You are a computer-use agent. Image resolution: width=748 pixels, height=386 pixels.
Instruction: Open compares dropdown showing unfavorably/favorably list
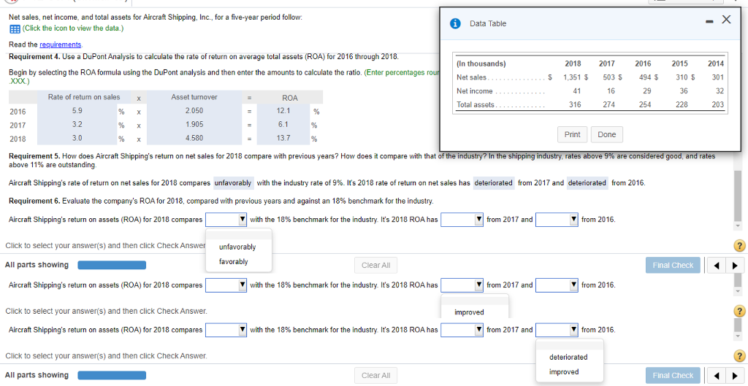(226, 220)
